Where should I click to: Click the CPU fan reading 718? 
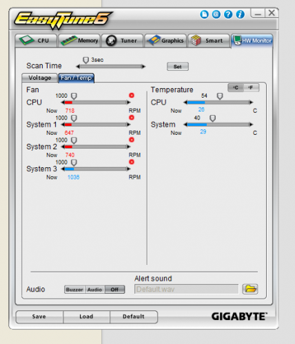pos(70,111)
